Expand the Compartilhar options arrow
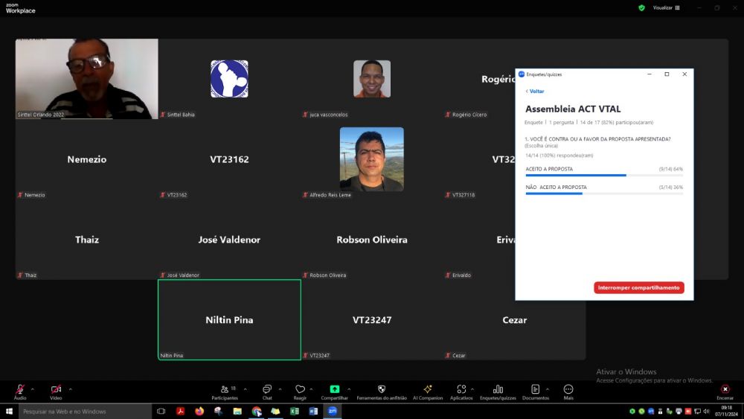 [349, 388]
